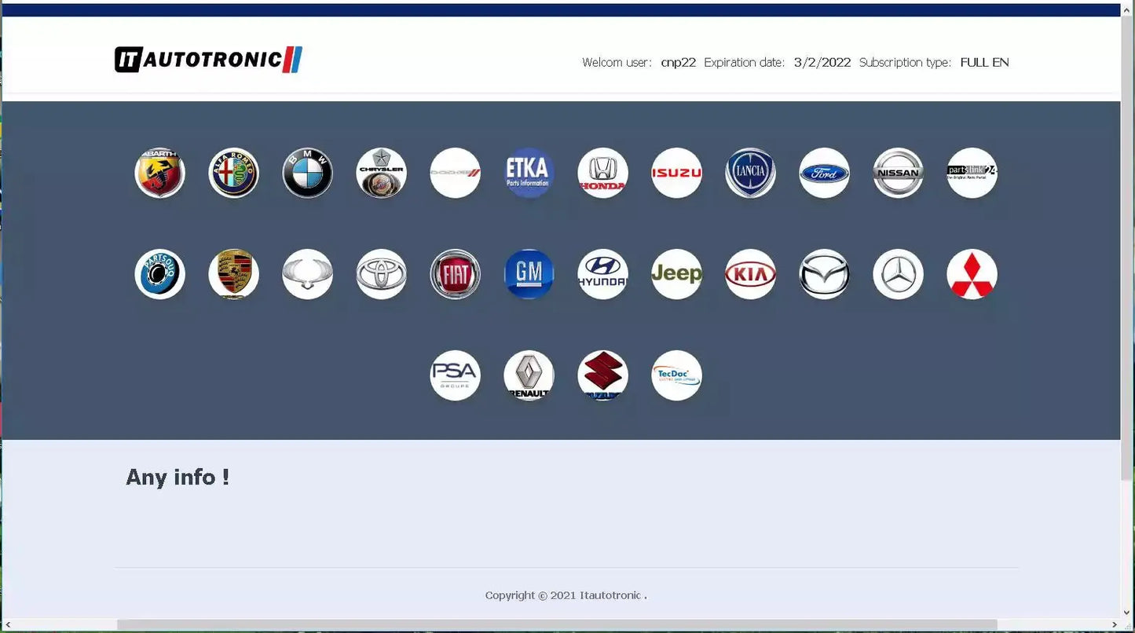Open the Abarth parts catalog
This screenshot has width=1135, height=633.
[x=160, y=173]
